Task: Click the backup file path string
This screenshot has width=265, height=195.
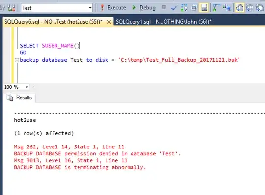Action: pyautogui.click(x=179, y=60)
